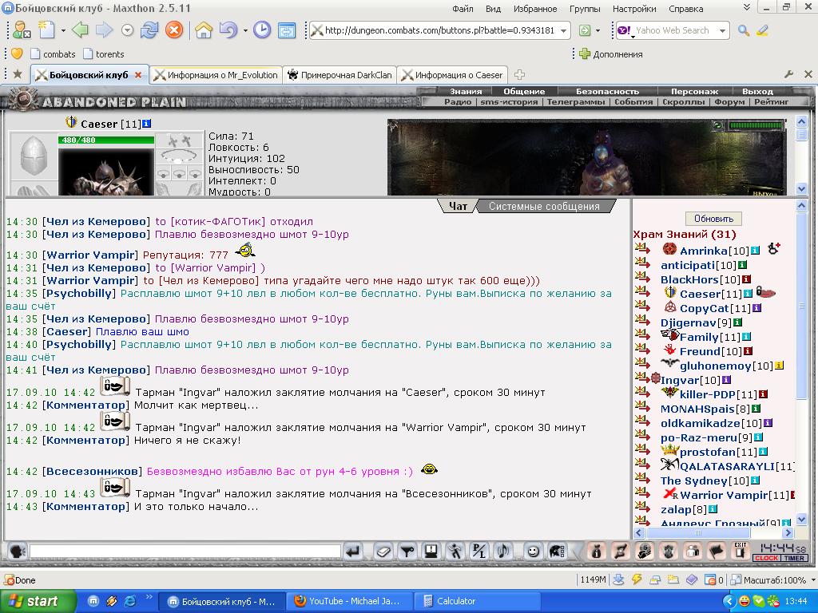
Task: Open the Форум link
Action: pos(729,101)
